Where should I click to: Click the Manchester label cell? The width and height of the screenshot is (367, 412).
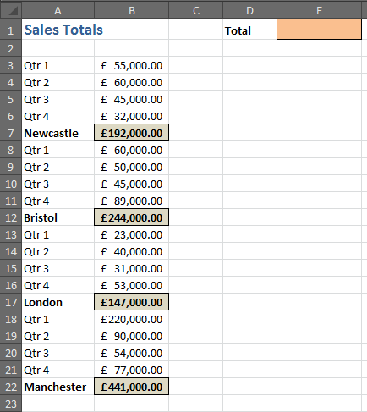(58, 387)
